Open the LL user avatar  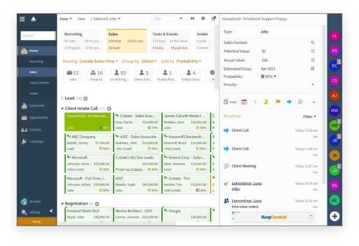(335, 35)
